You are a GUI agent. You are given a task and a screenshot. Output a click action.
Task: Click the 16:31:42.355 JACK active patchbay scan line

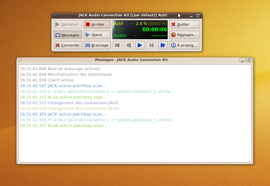coord(63,114)
